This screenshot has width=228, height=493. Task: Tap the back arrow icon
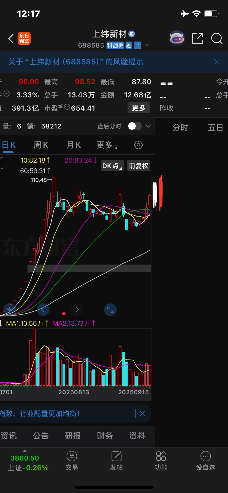click(11, 39)
